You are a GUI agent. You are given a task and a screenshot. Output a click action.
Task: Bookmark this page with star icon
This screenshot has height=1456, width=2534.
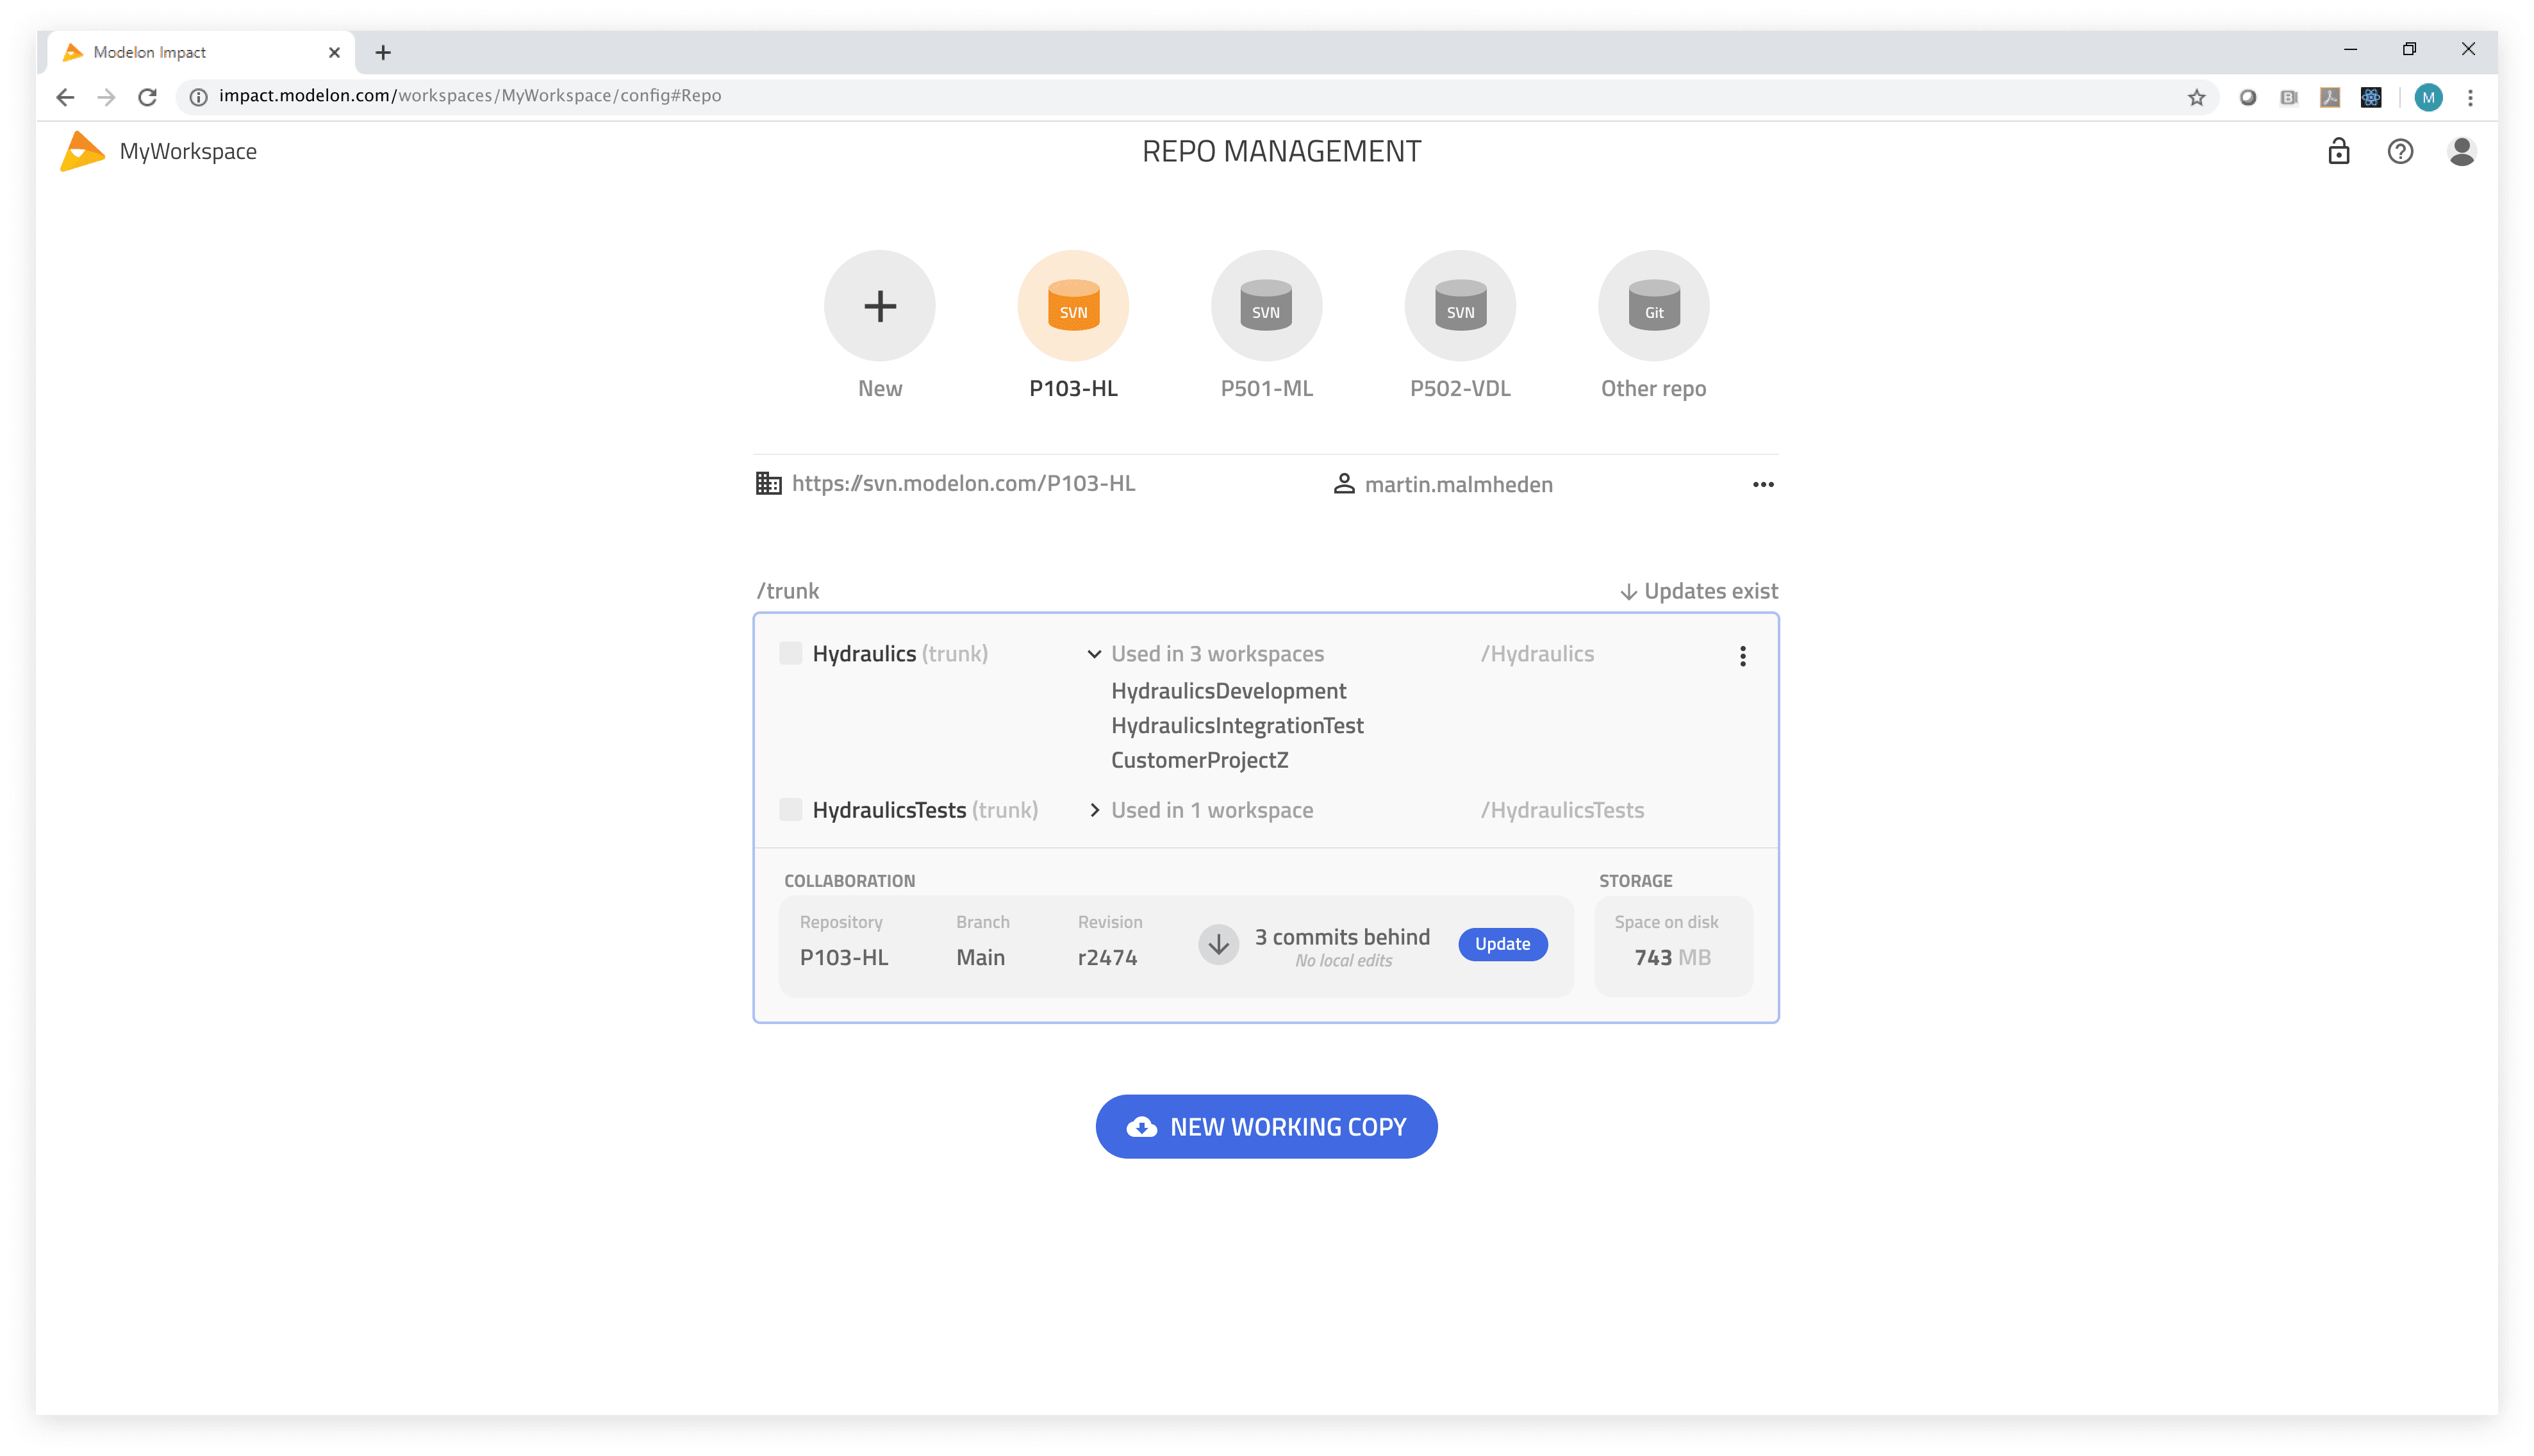pyautogui.click(x=2196, y=97)
